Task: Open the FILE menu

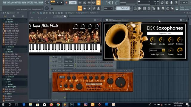Action: tap(4, 3)
